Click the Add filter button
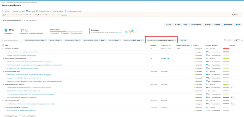 click(183, 40)
